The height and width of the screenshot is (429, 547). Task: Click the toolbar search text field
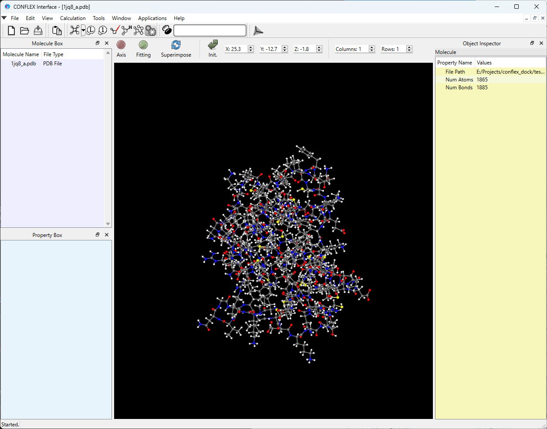[x=210, y=30]
